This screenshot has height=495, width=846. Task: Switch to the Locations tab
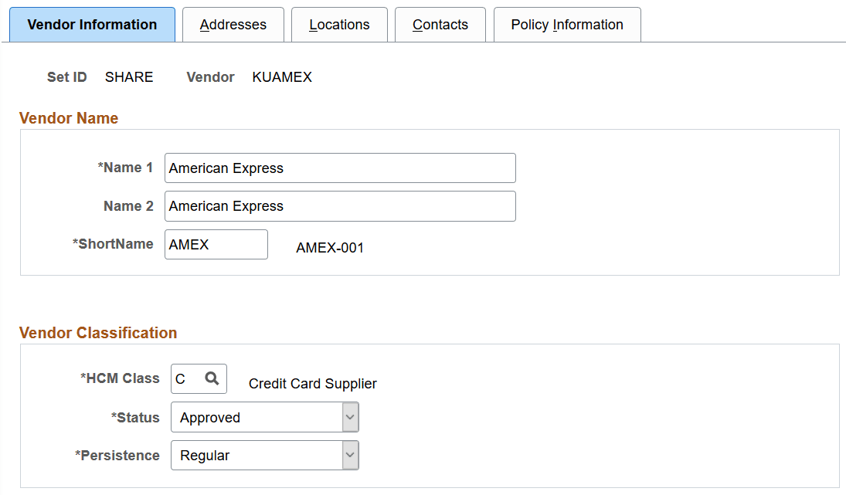[x=339, y=24]
